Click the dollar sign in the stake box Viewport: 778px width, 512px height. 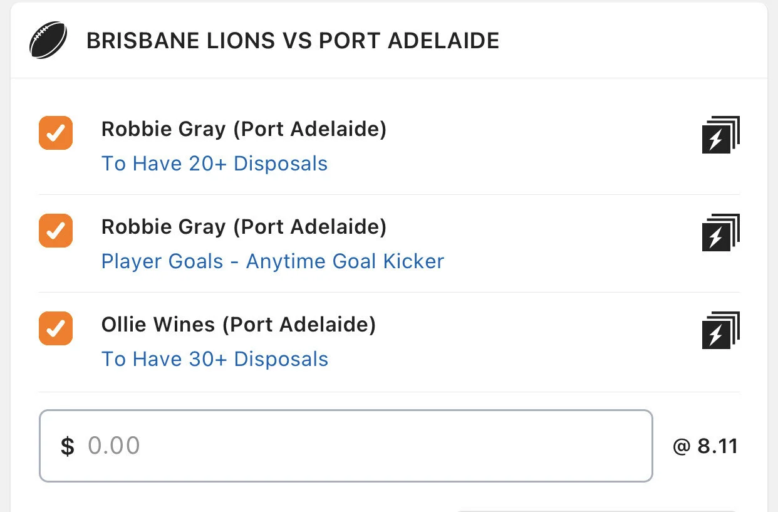pyautogui.click(x=67, y=447)
